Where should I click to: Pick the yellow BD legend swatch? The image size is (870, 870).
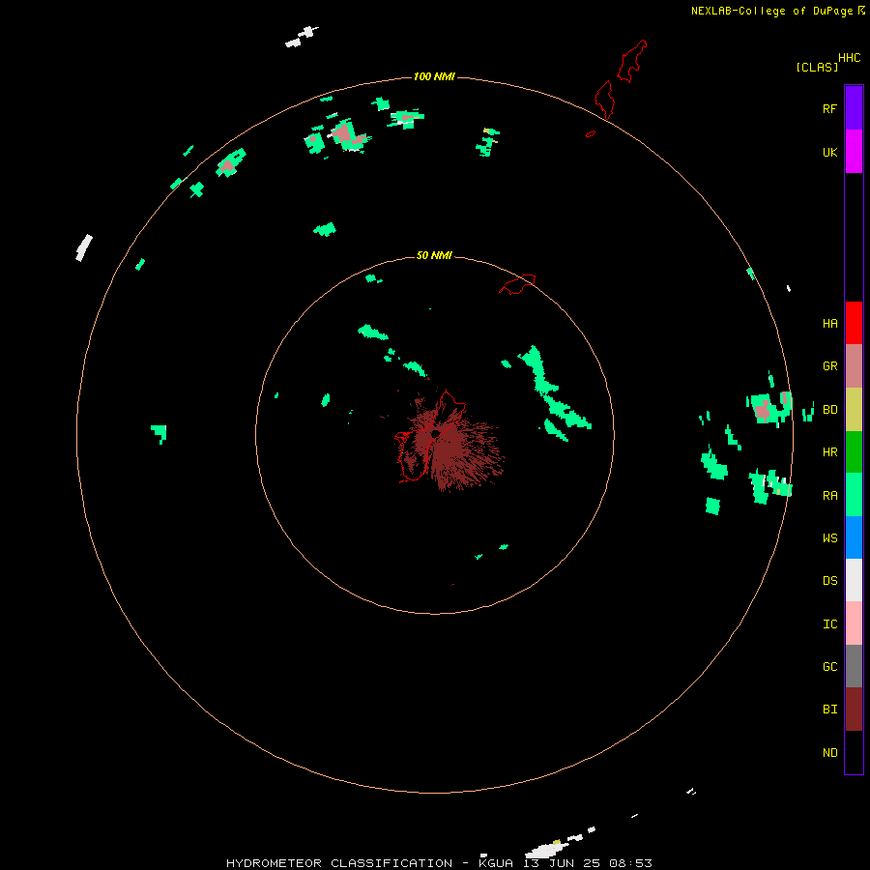[x=854, y=410]
